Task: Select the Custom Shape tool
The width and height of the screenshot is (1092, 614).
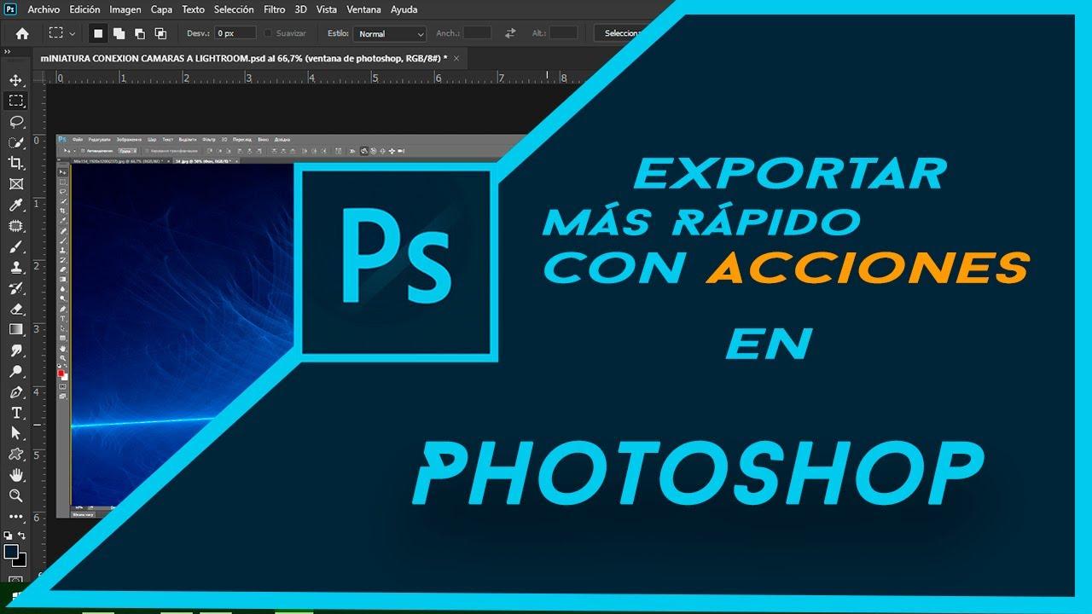Action: 15,455
